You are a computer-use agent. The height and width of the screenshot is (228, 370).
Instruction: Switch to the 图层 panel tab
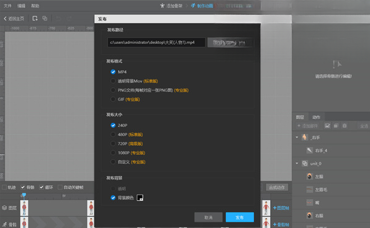click(x=300, y=117)
